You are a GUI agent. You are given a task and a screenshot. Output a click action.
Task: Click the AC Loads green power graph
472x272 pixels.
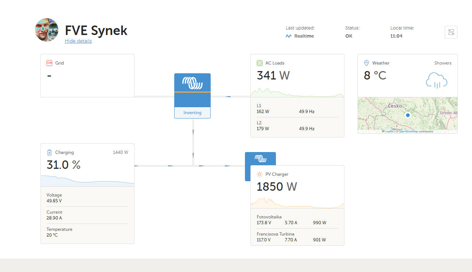tap(297, 92)
